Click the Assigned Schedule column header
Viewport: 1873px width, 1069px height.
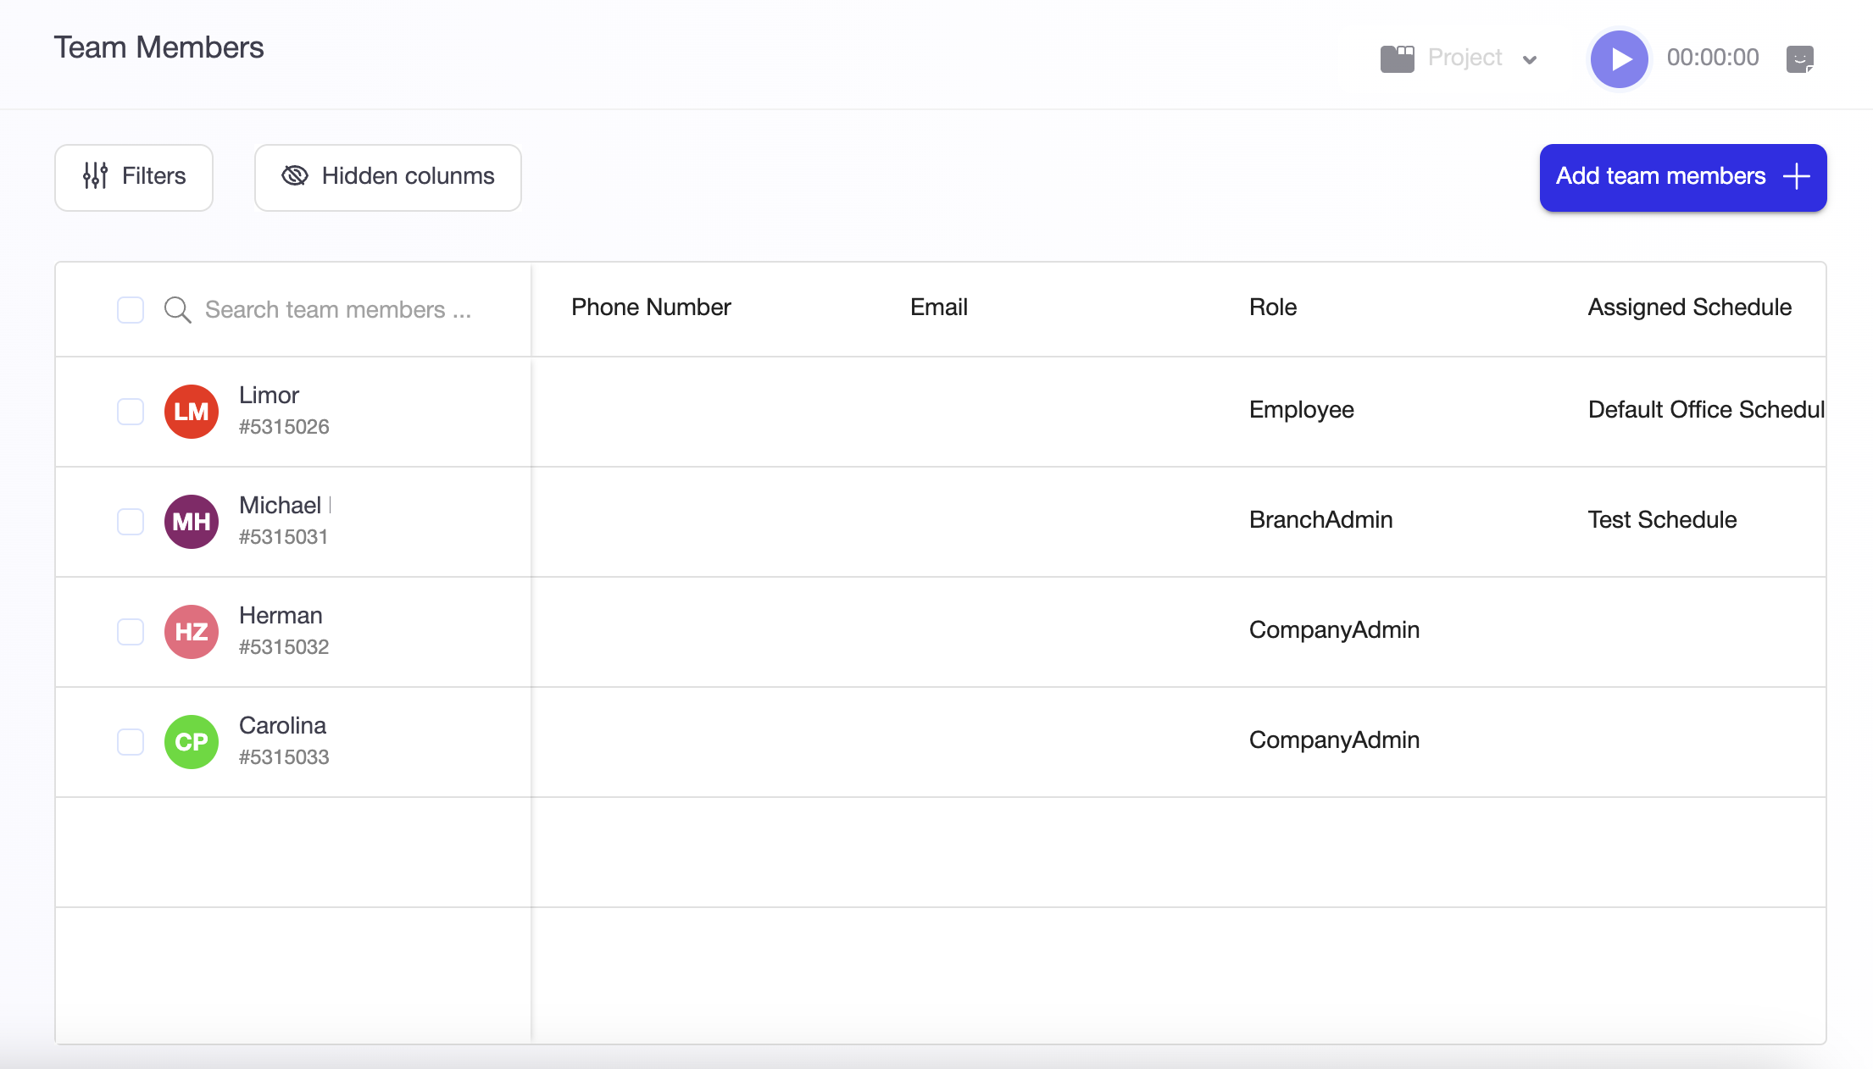click(1689, 307)
